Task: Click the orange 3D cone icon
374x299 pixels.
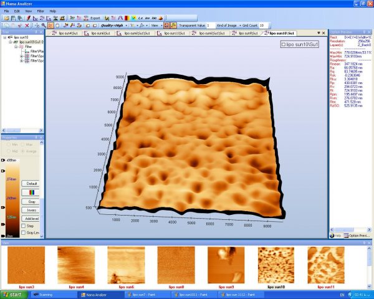Action: 161,18
